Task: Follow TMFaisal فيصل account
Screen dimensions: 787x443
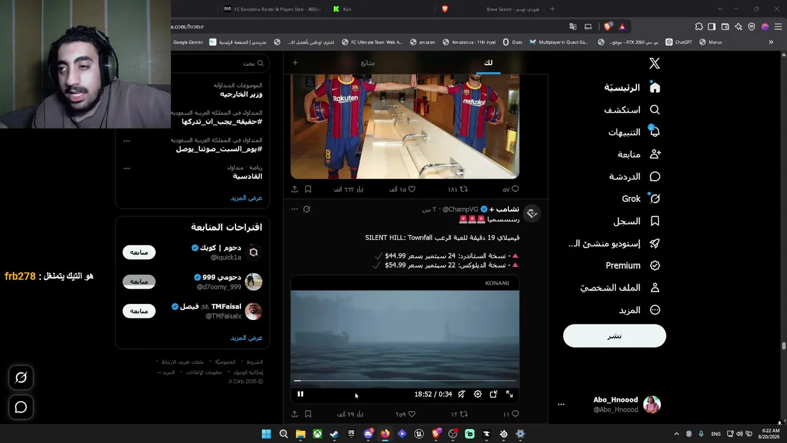Action: click(139, 311)
